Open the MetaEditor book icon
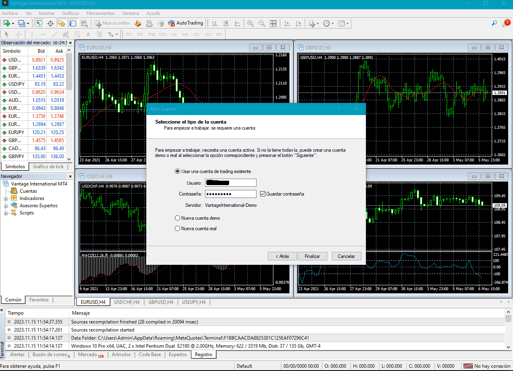513x371 pixels. point(138,23)
